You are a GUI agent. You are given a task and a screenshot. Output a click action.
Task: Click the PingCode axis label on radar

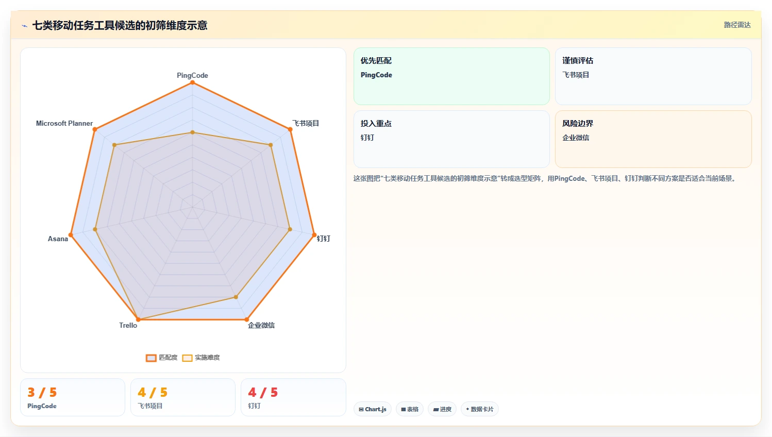point(192,75)
